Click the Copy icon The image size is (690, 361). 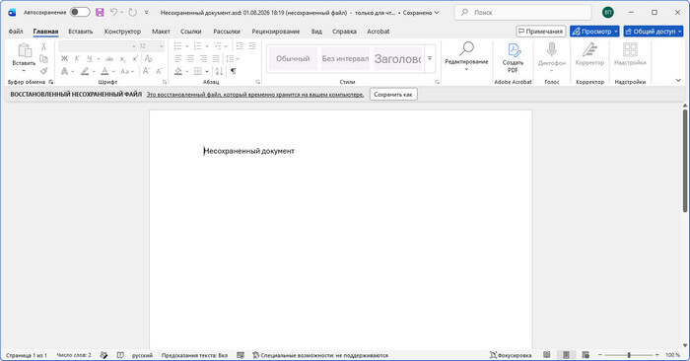point(43,58)
